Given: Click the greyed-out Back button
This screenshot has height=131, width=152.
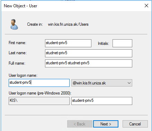Looking at the screenshot, I should [80, 124].
